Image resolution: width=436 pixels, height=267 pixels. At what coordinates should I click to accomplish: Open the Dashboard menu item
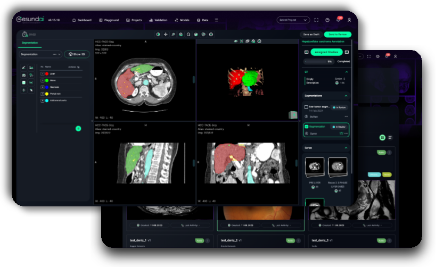[x=82, y=20]
